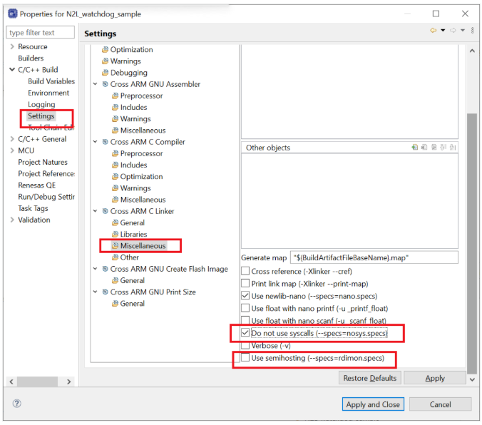482x425 pixels.
Task: Expand the MCU tree node
Action: (x=12, y=150)
